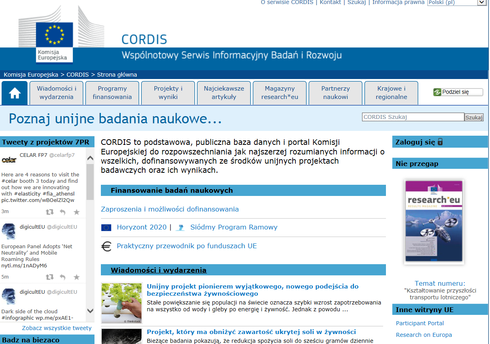490x344 pixels.
Task: Open the Szukaj link in top bar
Action: [x=357, y=2]
